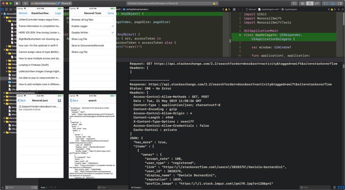The image size is (345, 190).
Task: Jump to previous issue in assistant editor
Action: 329,9
